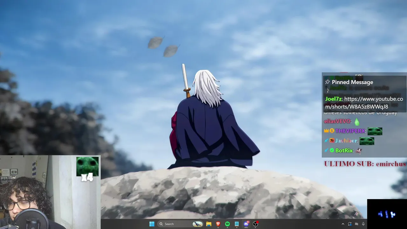Click the pin icon beside Pinned Message
The image size is (407, 229).
pyautogui.click(x=327, y=82)
